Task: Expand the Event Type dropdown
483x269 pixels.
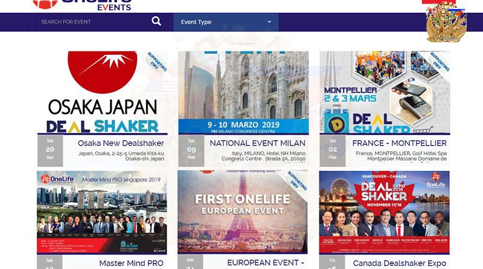Action: pyautogui.click(x=226, y=22)
